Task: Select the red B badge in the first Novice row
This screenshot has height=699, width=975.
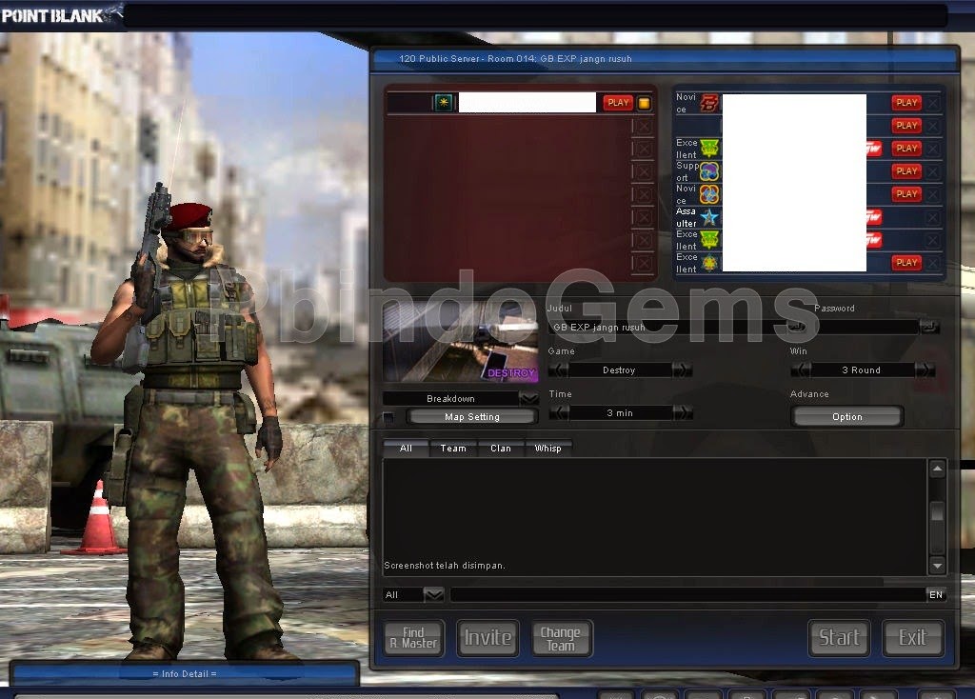Action: 709,103
